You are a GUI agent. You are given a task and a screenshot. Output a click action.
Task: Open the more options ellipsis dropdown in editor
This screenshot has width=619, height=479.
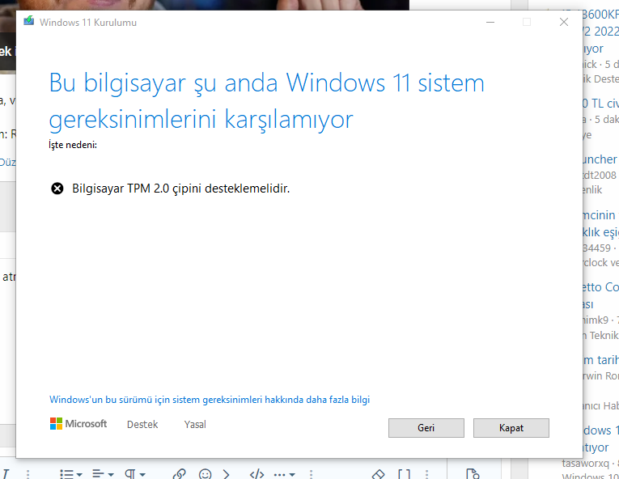pos(284,474)
